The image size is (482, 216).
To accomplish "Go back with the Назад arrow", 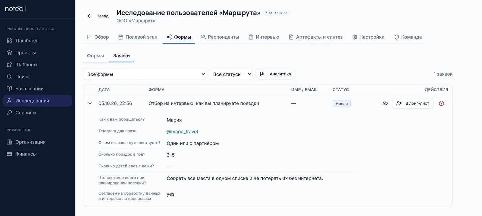I will pos(98,16).
